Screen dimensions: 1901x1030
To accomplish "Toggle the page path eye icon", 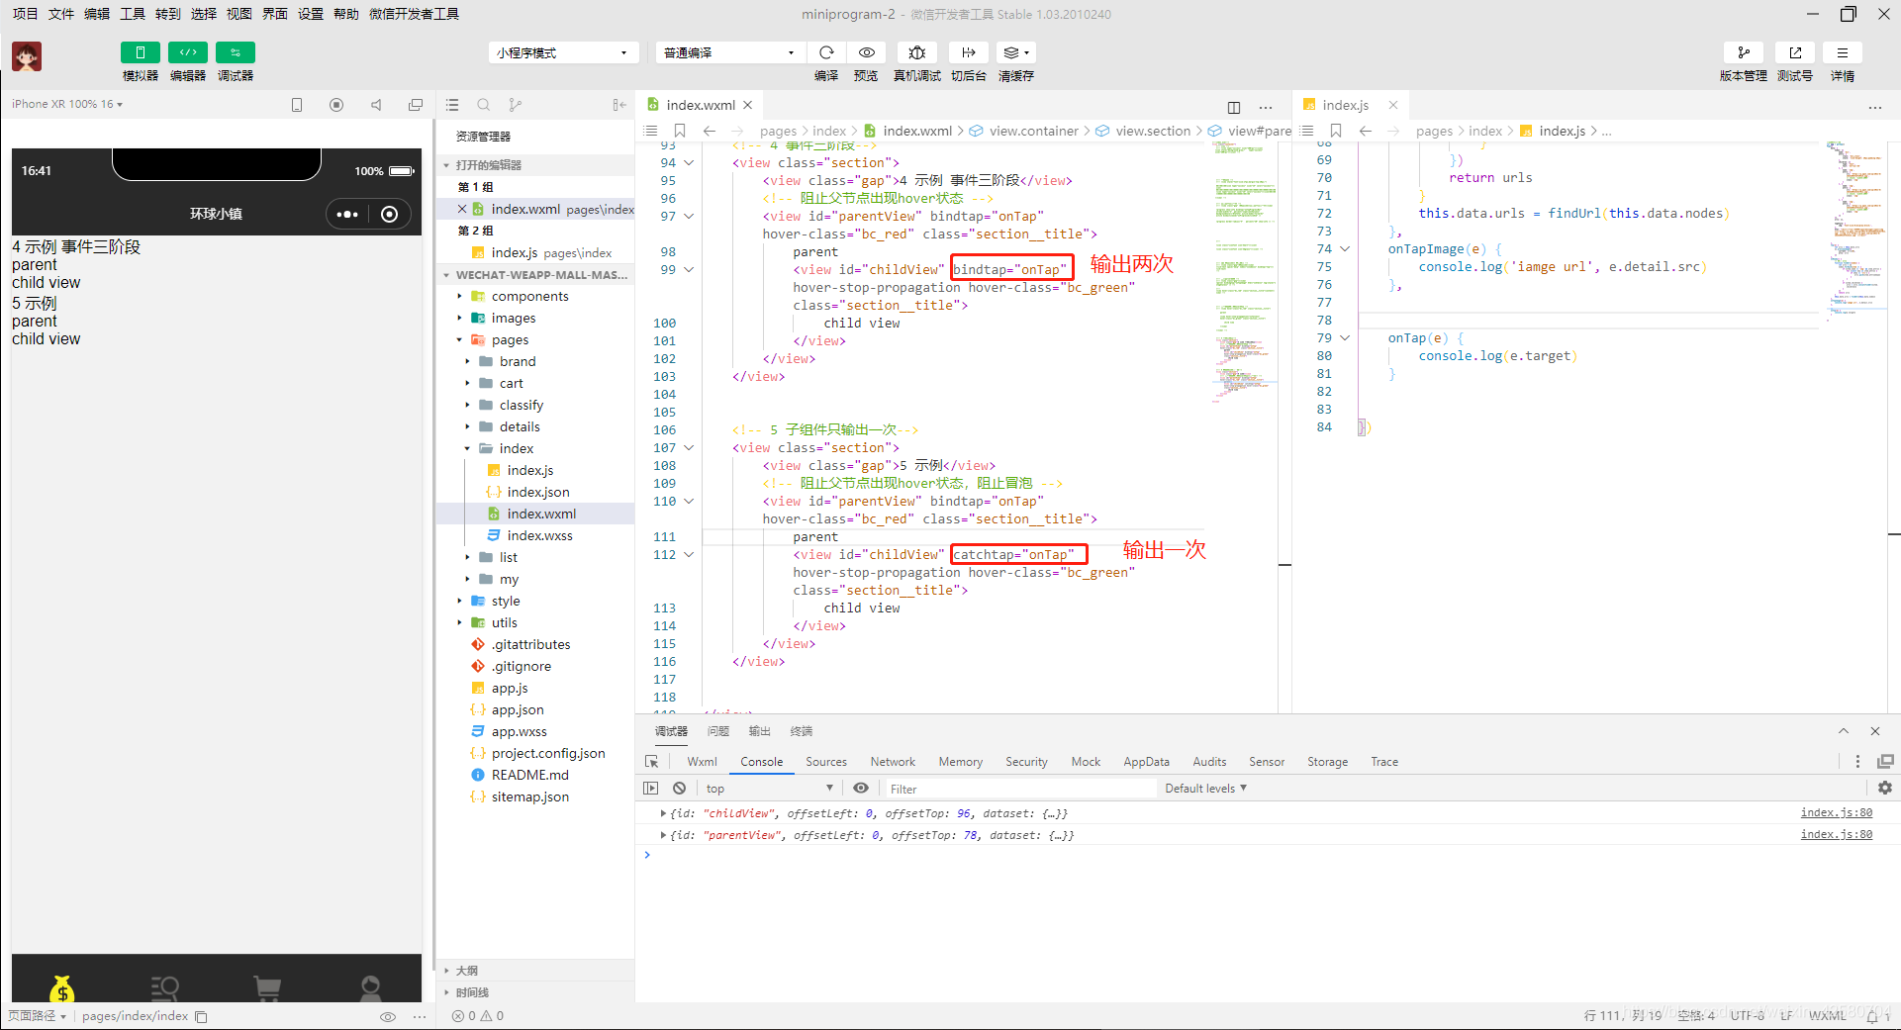I will [x=388, y=1016].
